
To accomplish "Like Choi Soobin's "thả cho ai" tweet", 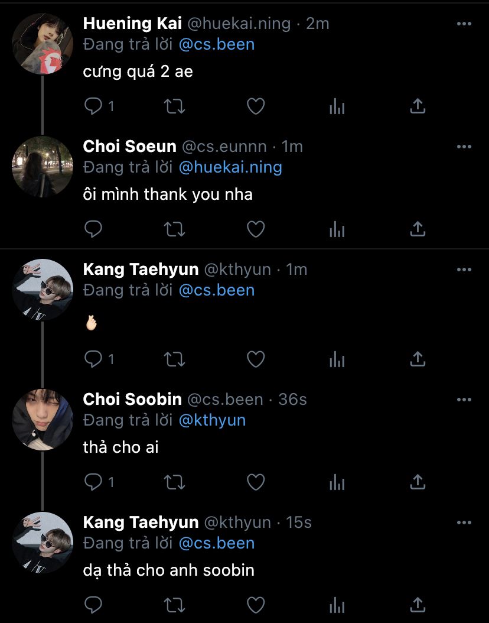I will tap(255, 482).
